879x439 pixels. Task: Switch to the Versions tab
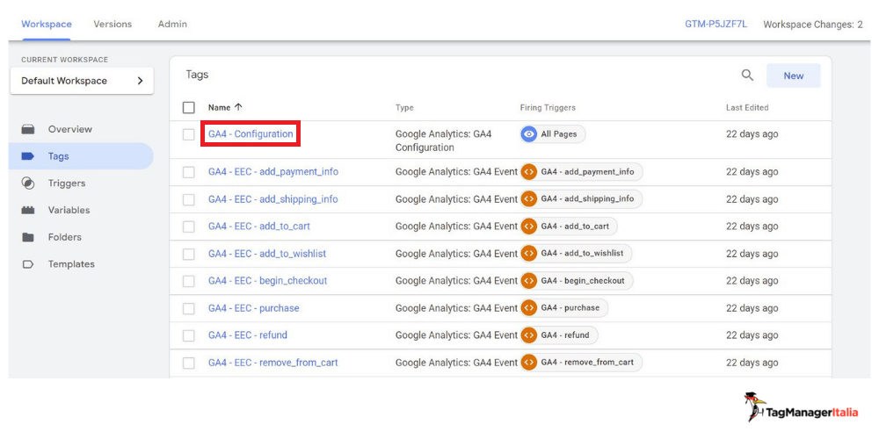(113, 24)
